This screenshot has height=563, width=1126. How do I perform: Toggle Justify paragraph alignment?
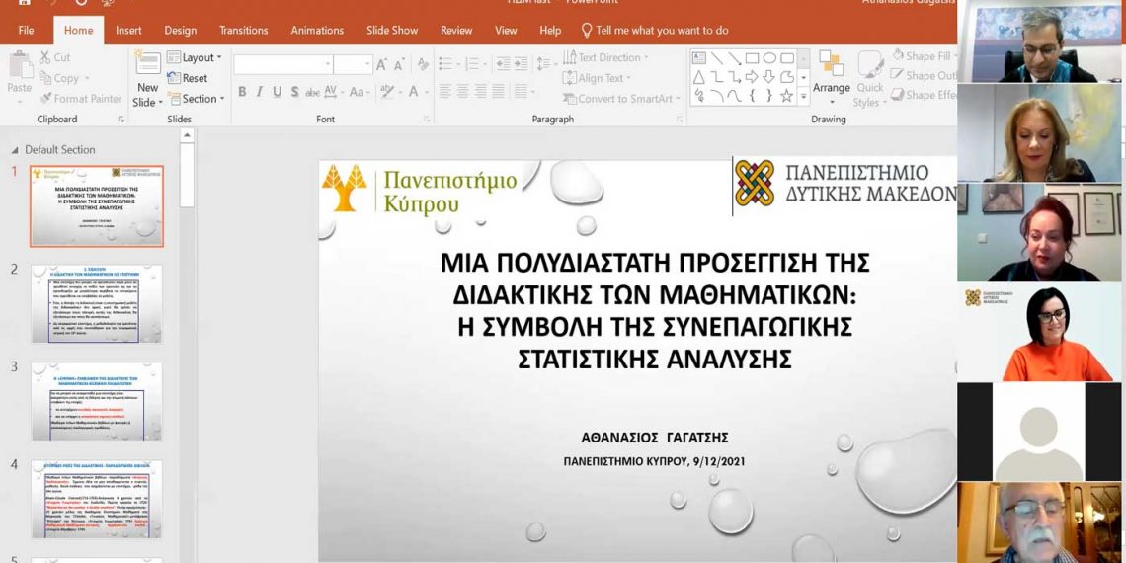[499, 91]
